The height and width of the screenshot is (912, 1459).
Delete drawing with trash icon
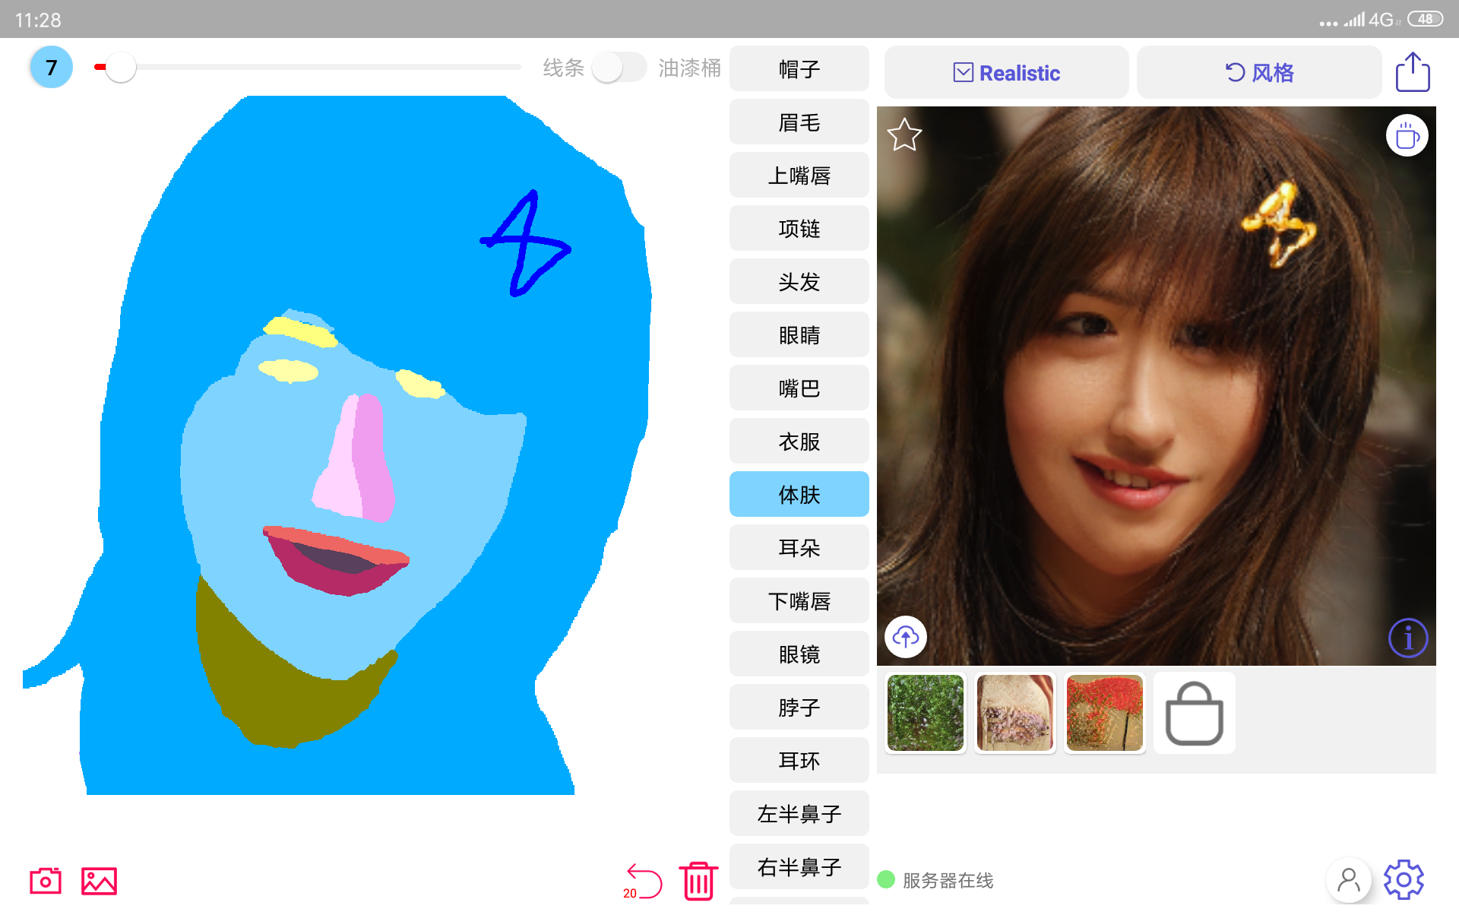coord(698,881)
